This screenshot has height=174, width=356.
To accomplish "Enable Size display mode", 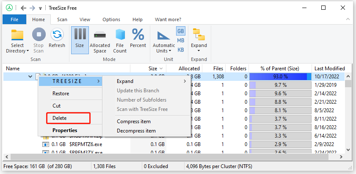I will [80, 40].
